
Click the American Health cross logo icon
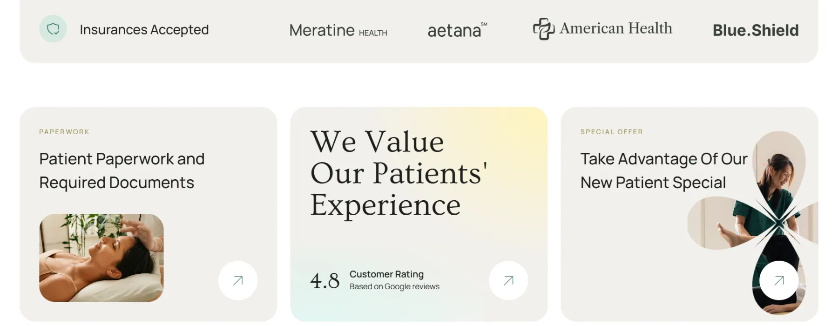[x=543, y=29]
